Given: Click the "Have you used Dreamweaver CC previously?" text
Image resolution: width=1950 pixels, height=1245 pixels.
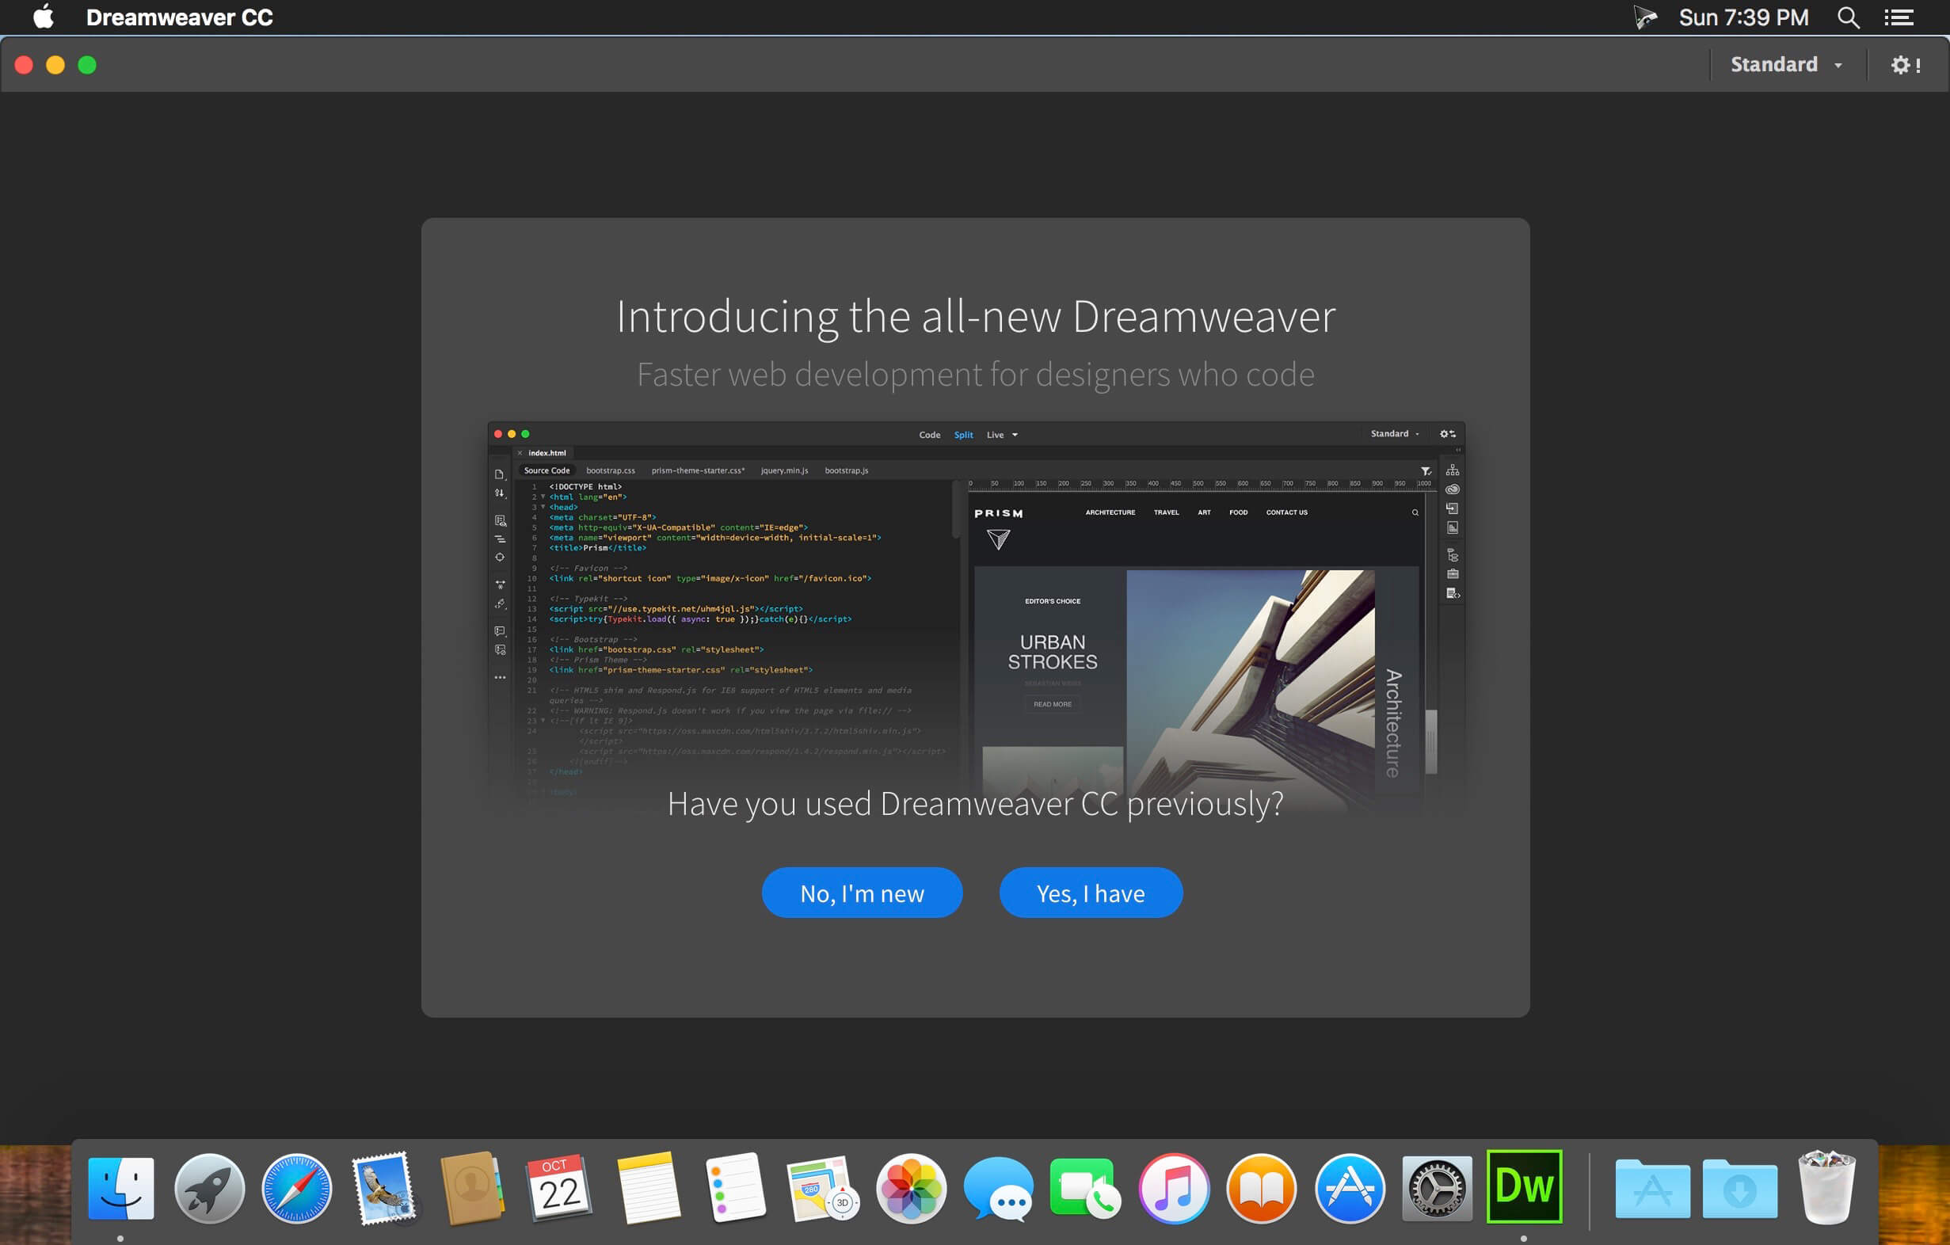Looking at the screenshot, I should pyautogui.click(x=976, y=805).
